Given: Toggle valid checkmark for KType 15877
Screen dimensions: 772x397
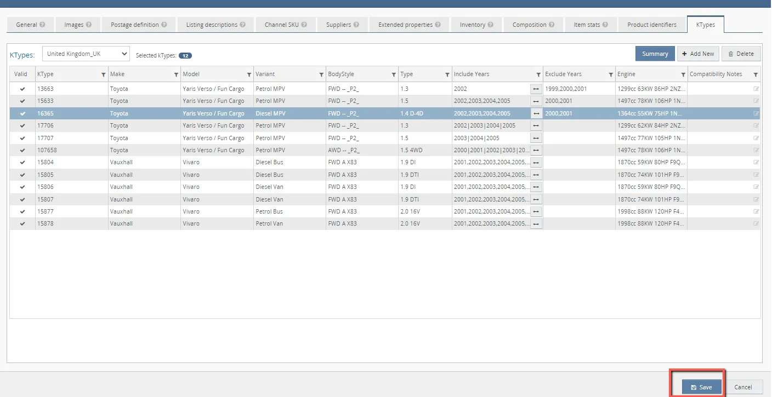Looking at the screenshot, I should [x=22, y=211].
